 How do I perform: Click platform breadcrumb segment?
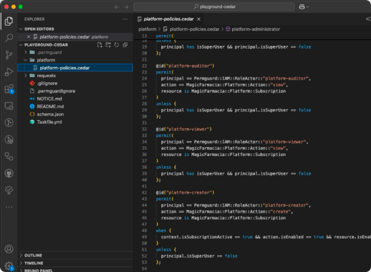tap(148, 29)
